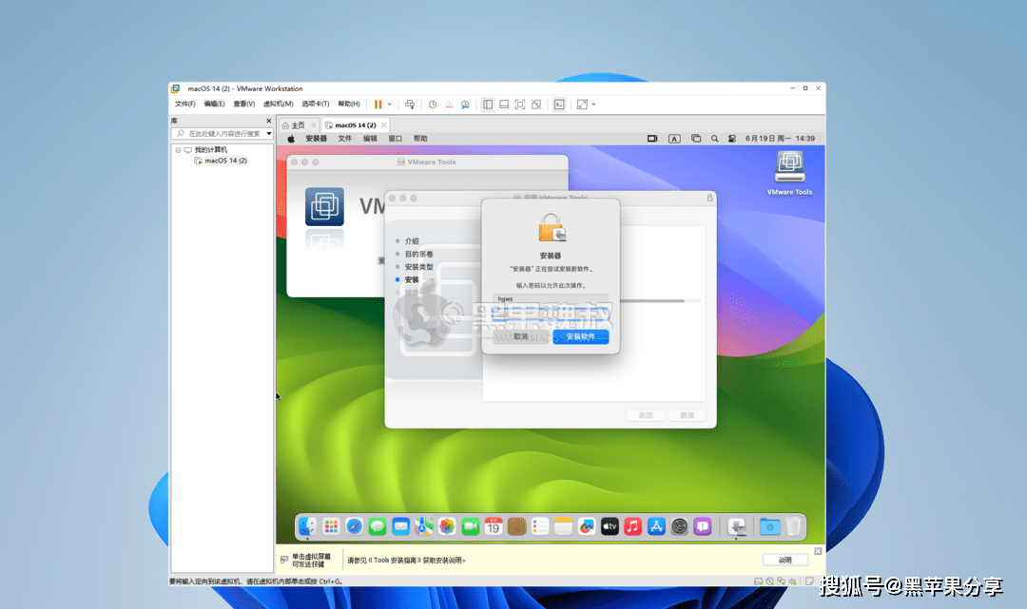Open Finder from the macOS dock

click(307, 526)
